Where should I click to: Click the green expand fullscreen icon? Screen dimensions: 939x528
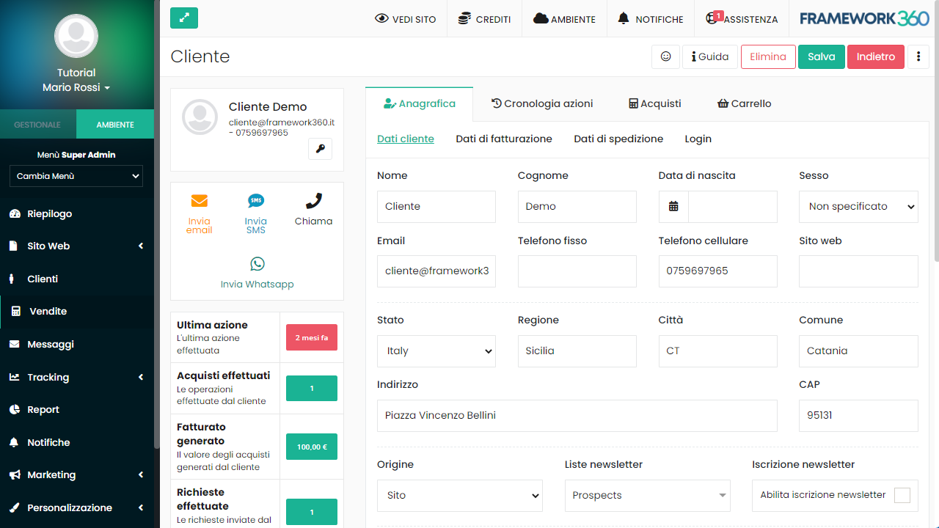click(x=183, y=18)
